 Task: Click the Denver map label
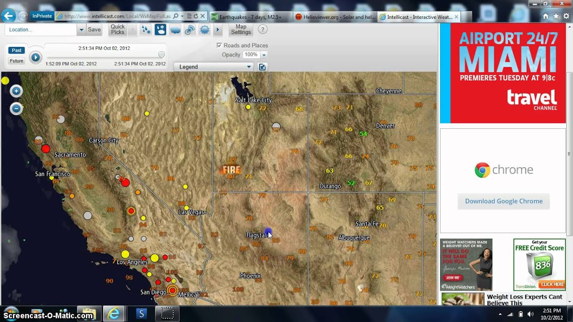(385, 126)
